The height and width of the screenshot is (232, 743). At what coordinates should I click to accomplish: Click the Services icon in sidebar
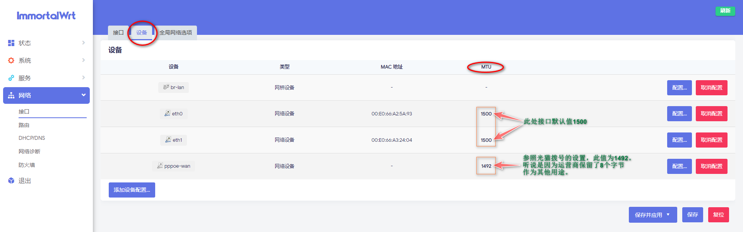(x=11, y=78)
